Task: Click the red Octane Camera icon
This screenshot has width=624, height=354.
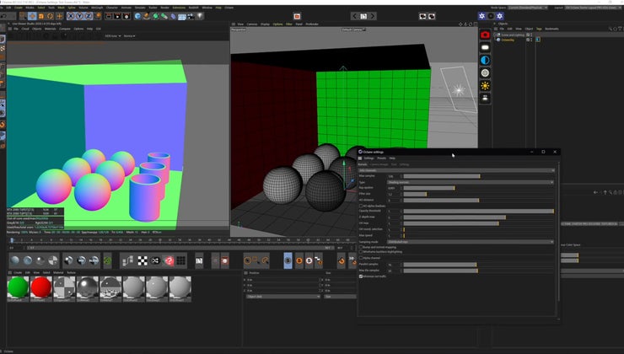Action: coord(485,35)
